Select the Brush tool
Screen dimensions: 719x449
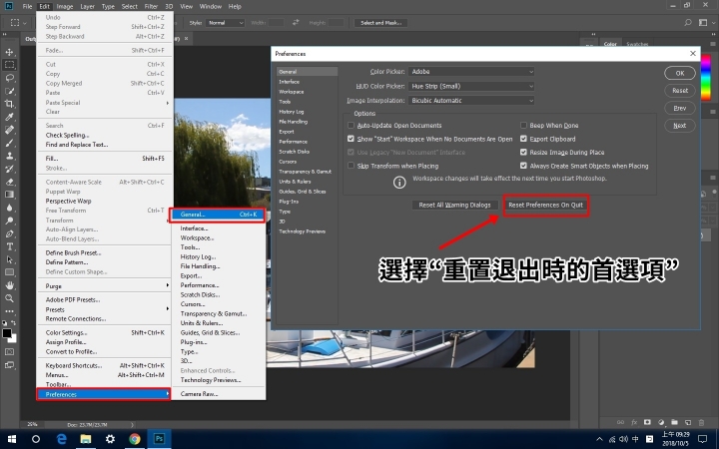9,143
